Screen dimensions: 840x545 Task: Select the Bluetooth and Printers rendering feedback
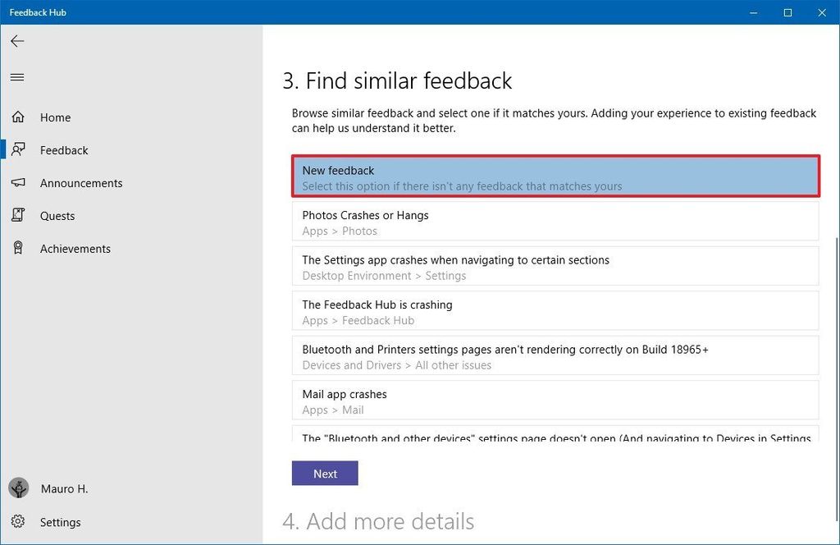(x=555, y=355)
